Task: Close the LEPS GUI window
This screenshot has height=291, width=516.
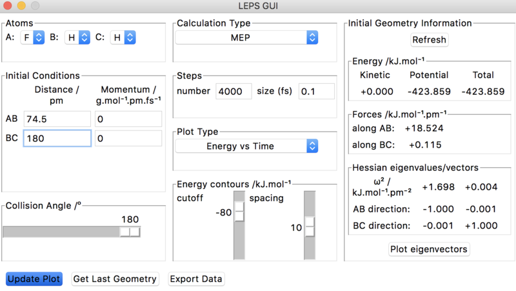Action: [8, 6]
